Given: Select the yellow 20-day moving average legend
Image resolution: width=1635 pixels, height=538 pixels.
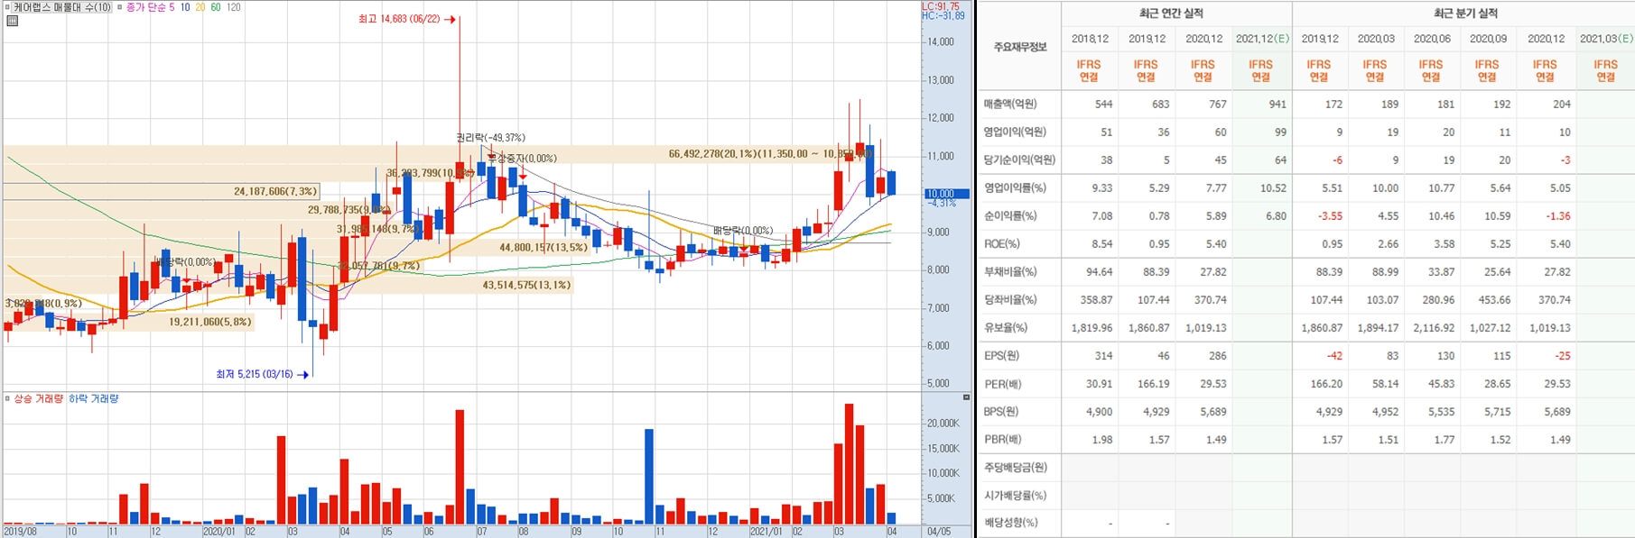Looking at the screenshot, I should click(200, 7).
